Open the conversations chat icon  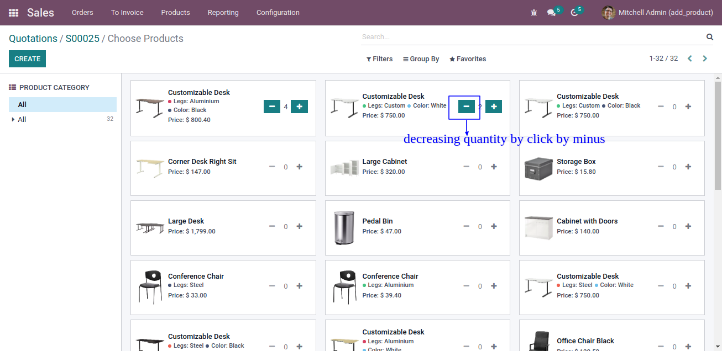(551, 12)
